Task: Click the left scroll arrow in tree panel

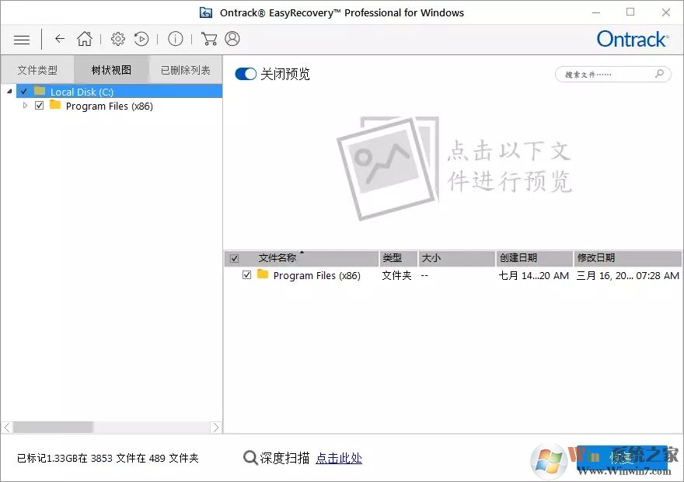Action: 7,428
